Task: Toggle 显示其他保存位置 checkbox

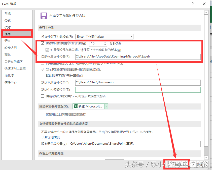Action: pyautogui.click(x=43, y=69)
